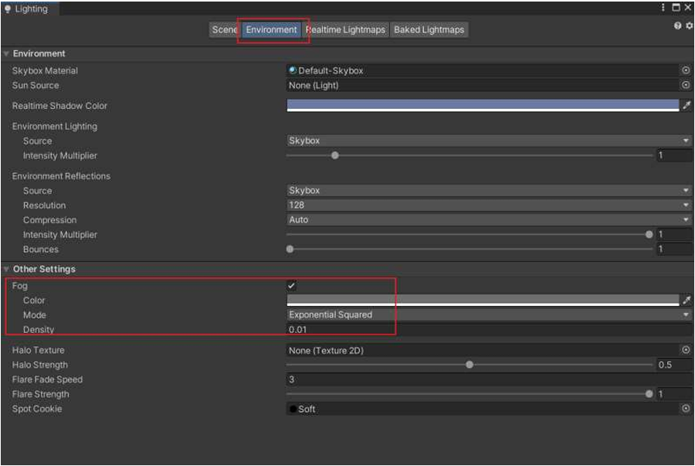Image resolution: width=695 pixels, height=466 pixels.
Task: Open the Lighting window help icon
Action: click(677, 26)
